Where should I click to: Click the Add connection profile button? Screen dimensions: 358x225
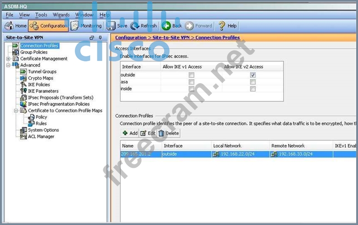click(130, 133)
